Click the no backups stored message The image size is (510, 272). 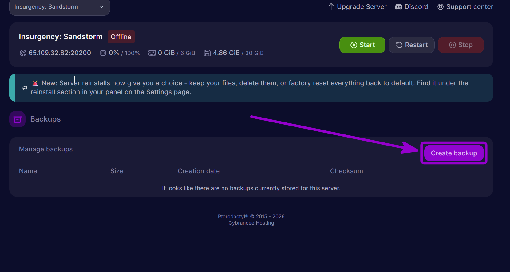click(251, 188)
